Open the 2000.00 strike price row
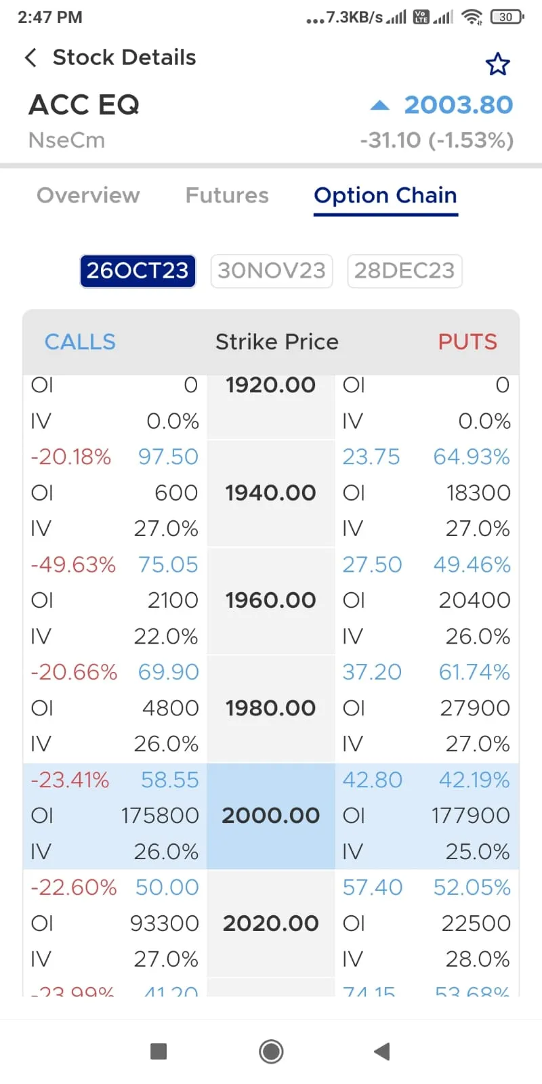 (x=271, y=816)
